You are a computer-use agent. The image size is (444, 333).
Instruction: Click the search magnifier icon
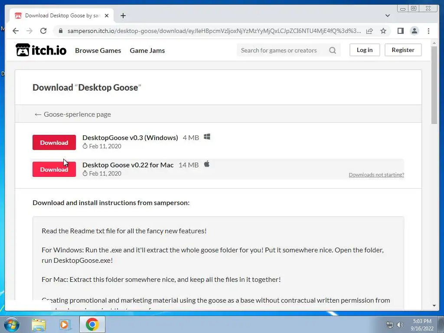pyautogui.click(x=333, y=50)
